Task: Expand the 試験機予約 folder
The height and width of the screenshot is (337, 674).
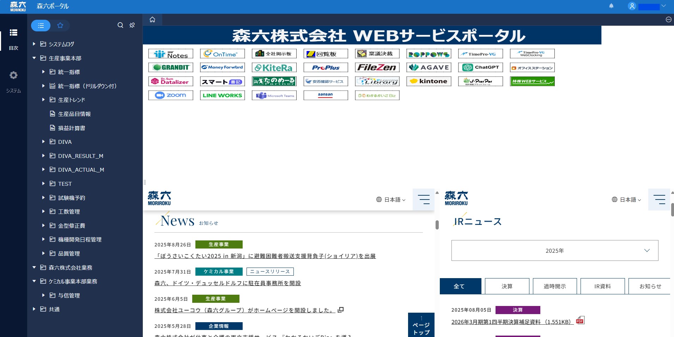Action: tap(43, 198)
